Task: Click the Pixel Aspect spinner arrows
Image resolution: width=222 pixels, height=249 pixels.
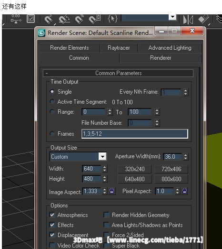Action: tap(177, 191)
